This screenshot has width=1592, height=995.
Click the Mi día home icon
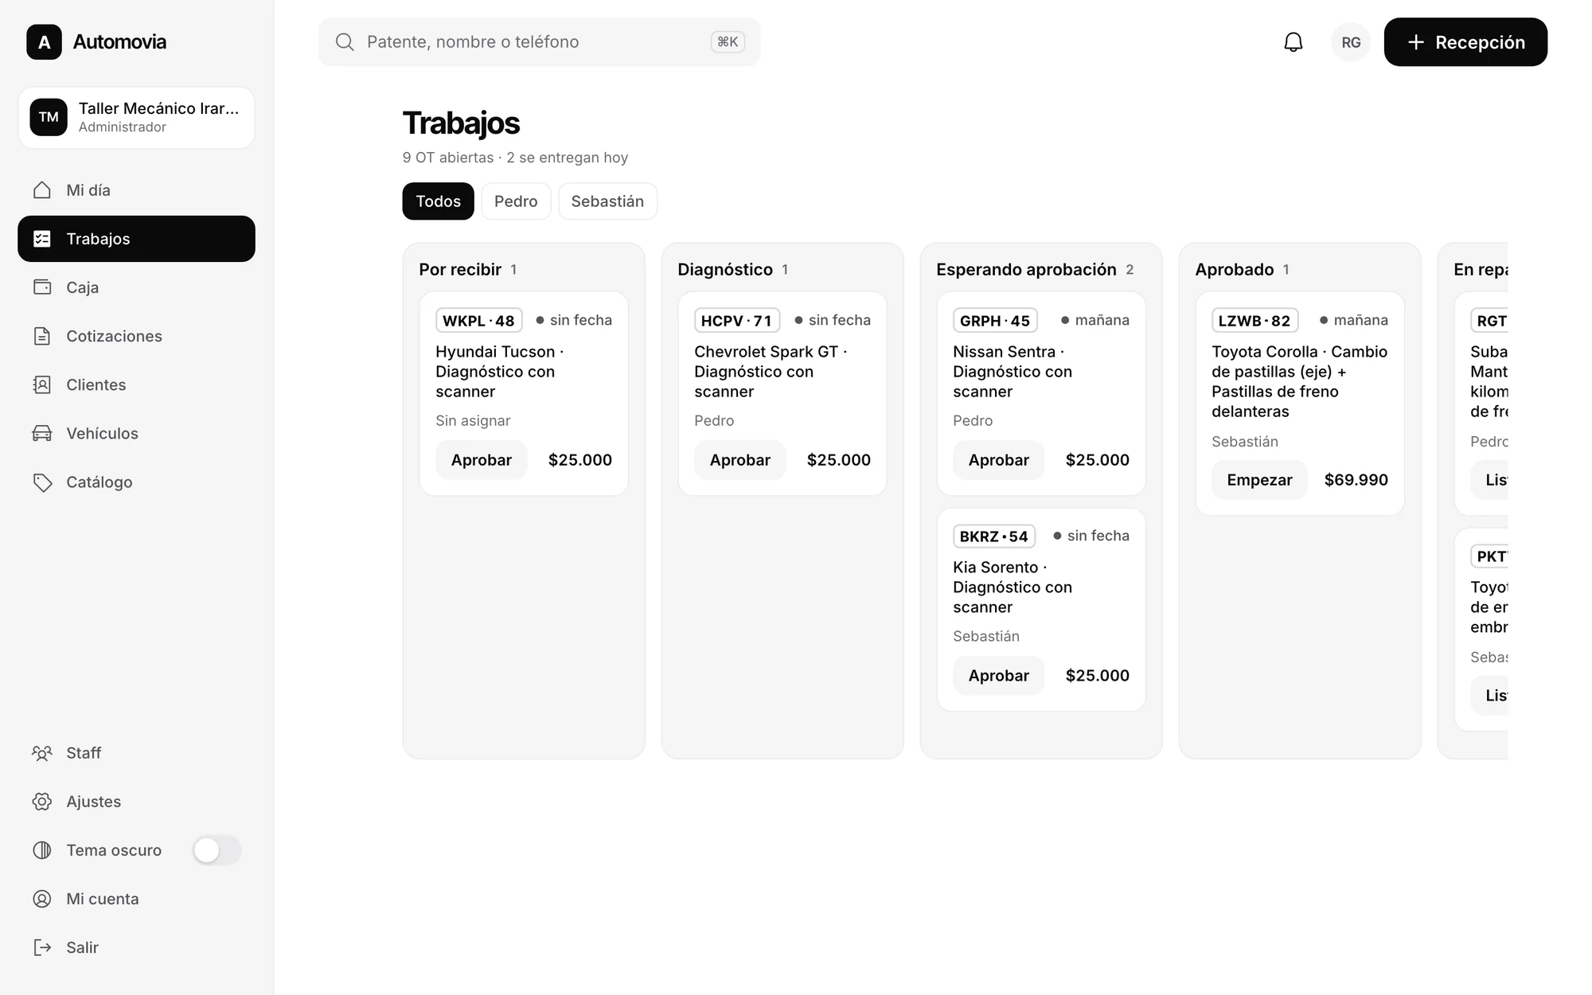pyautogui.click(x=42, y=190)
